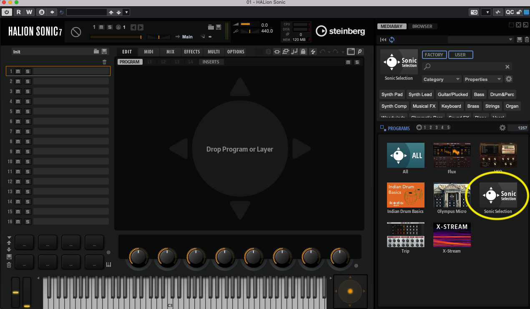530x309 pixels.
Task: Save the multi with Init disk icon
Action: click(104, 52)
